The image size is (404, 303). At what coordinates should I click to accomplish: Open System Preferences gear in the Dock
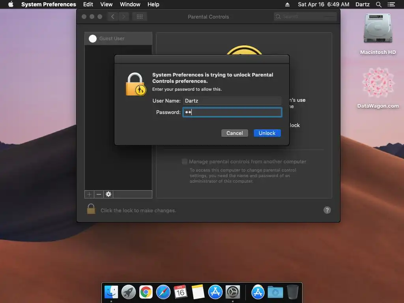click(x=233, y=292)
